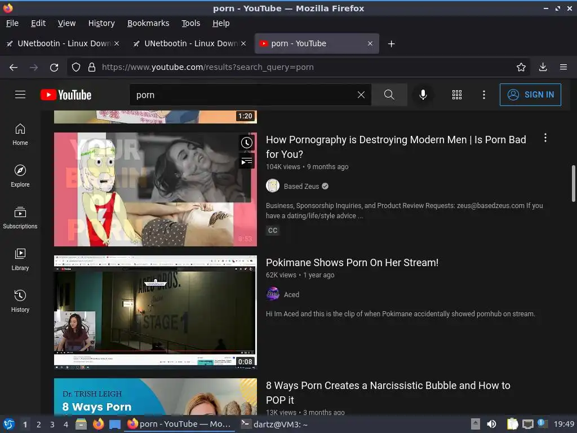Click the URL address bar

(298, 67)
